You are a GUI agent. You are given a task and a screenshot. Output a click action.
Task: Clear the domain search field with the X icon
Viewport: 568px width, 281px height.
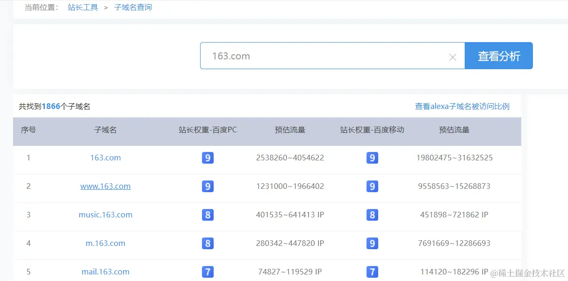pos(453,57)
